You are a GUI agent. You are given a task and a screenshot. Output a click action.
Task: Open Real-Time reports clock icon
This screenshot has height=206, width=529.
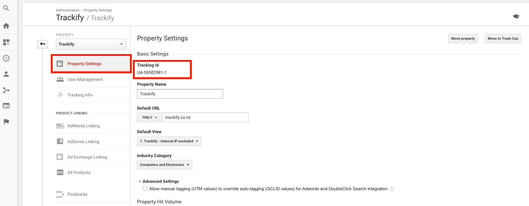pos(6,58)
